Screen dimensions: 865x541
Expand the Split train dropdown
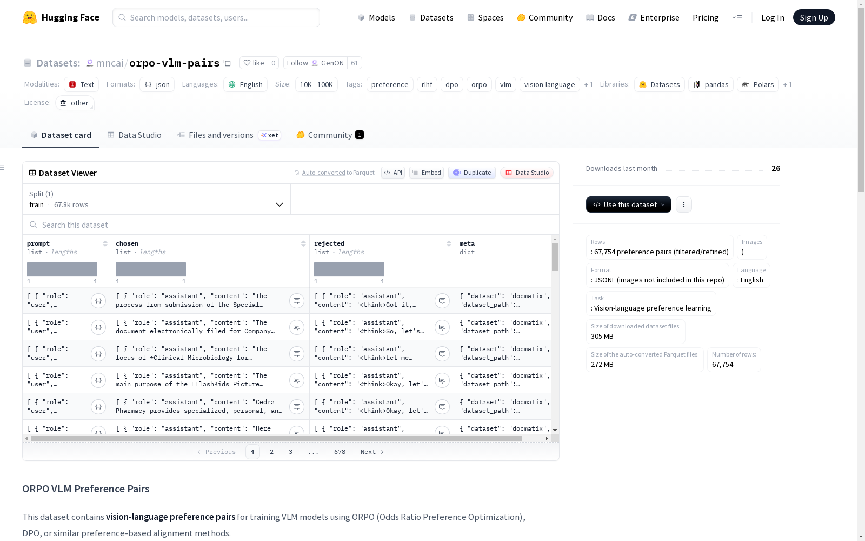tap(156, 199)
